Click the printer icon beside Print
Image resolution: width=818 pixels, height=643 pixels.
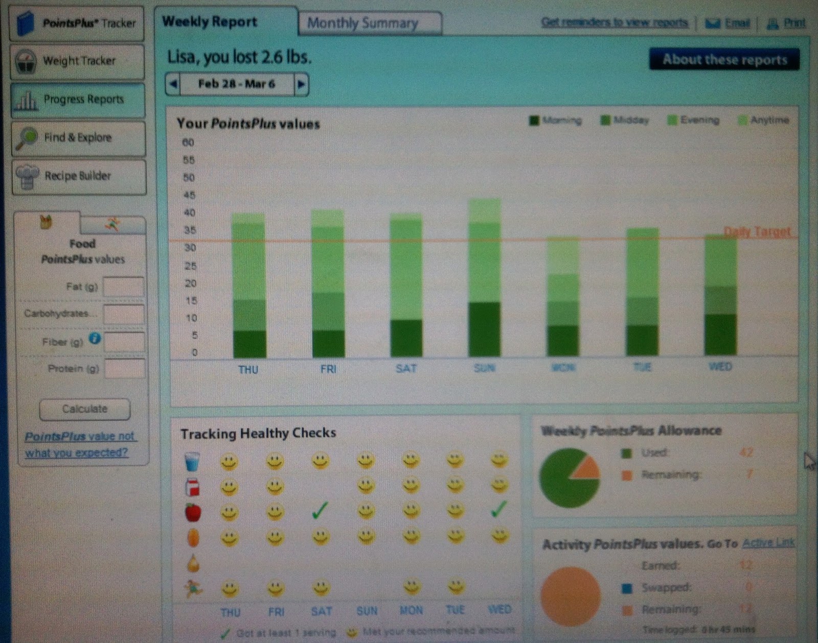[x=773, y=23]
